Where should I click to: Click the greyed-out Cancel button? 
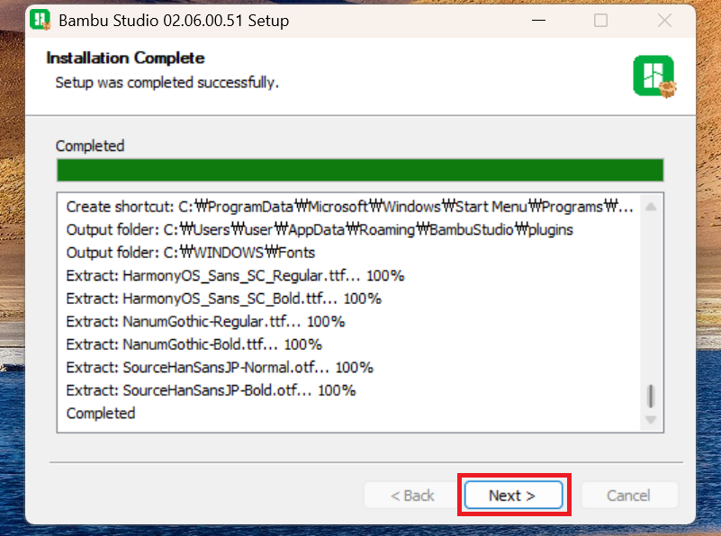pos(628,496)
